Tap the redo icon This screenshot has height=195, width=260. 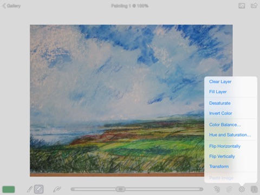click(229, 189)
